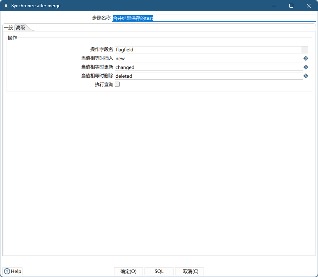This screenshot has height=277, width=318.
Task: Click the variable icon beside the 当值相等时删除 field
Action: 305,76
